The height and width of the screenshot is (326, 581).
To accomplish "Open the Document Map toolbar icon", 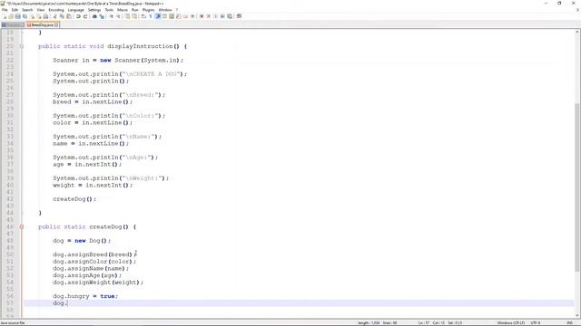I will 172,16.
